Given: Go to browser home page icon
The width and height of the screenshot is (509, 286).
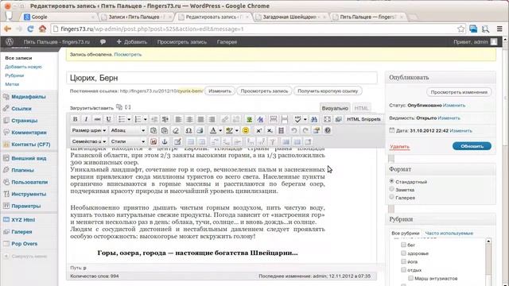Looking at the screenshot, I should pos(42,29).
